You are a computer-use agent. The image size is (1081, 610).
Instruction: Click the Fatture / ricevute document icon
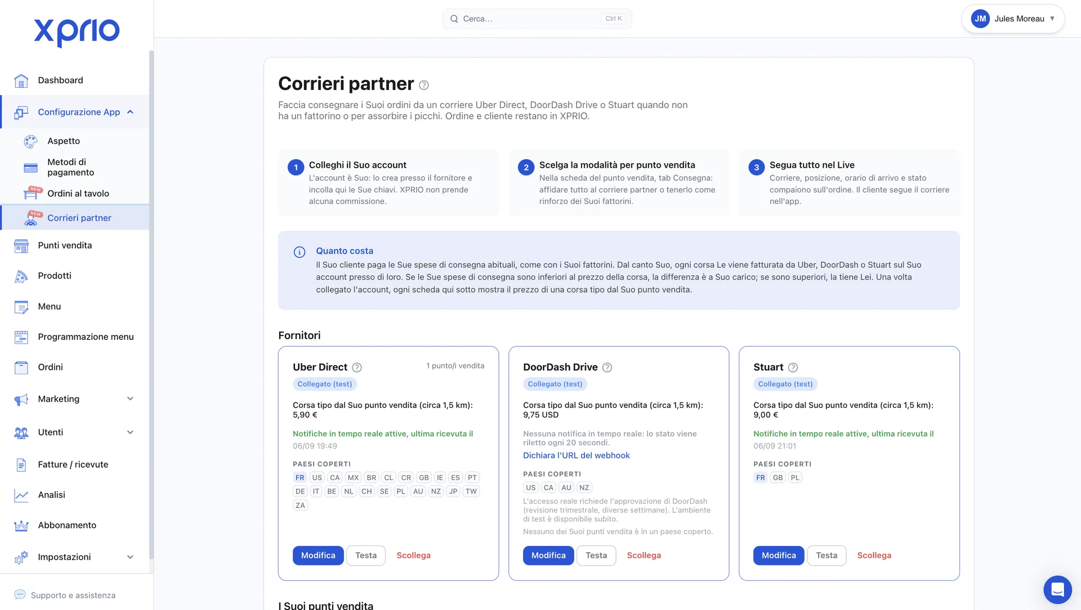click(21, 465)
